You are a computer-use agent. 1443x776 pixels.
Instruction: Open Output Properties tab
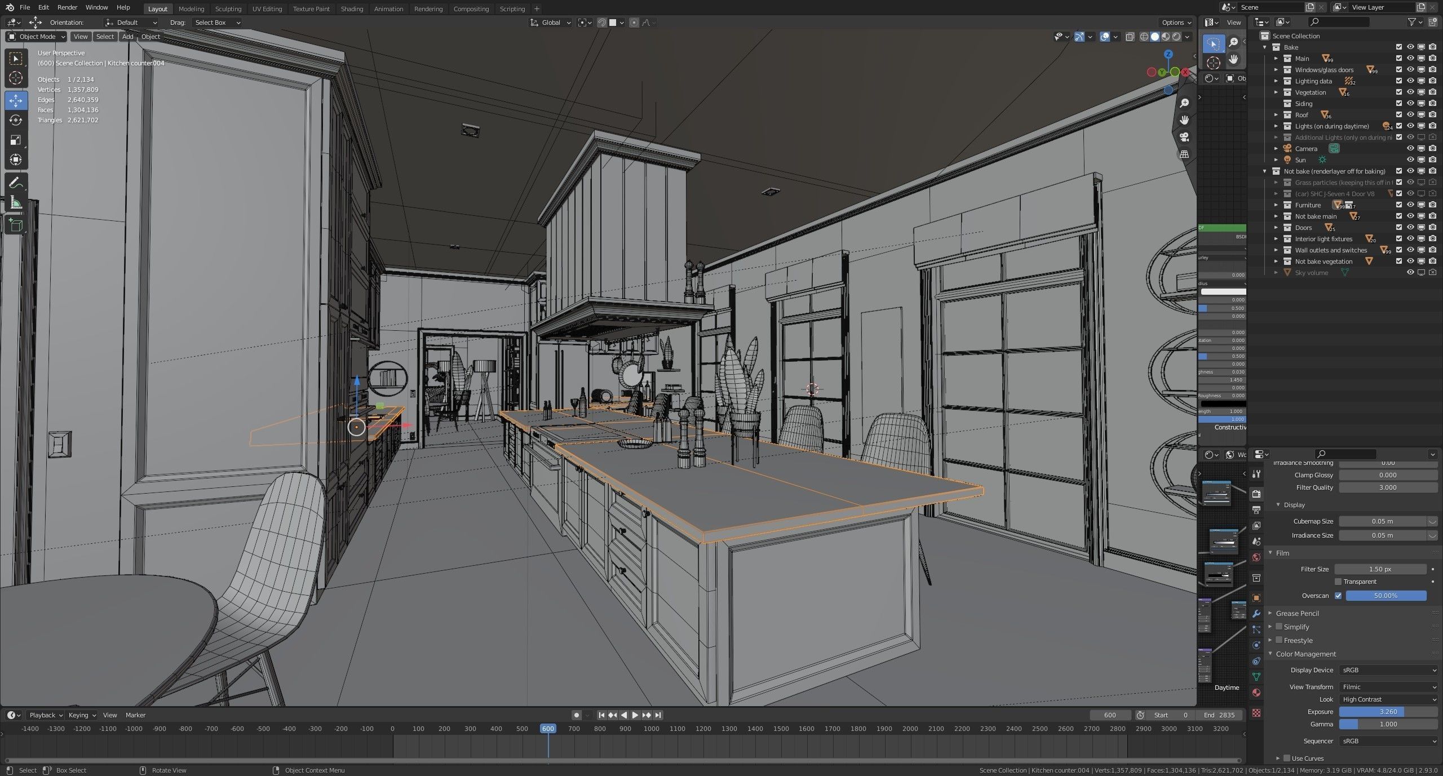pyautogui.click(x=1256, y=510)
